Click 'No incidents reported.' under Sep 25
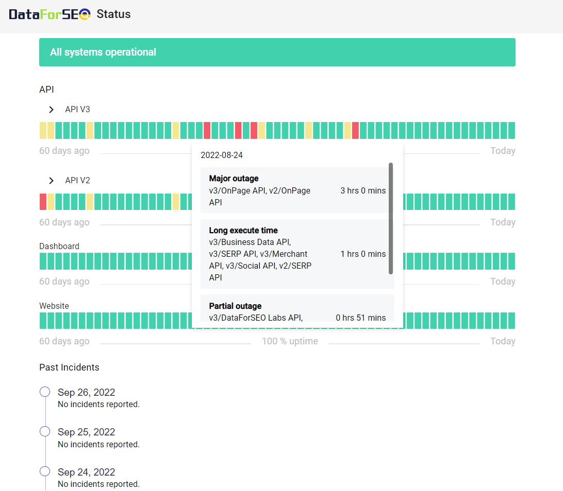The height and width of the screenshot is (491, 563). click(x=99, y=444)
